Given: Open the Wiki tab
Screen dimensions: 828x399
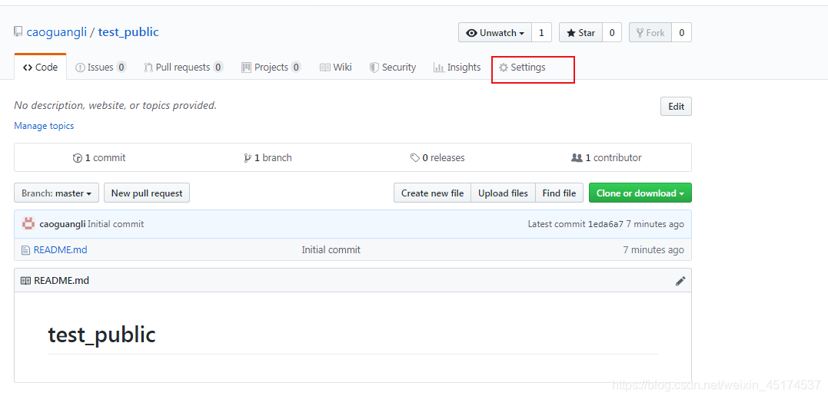Looking at the screenshot, I should coord(336,68).
